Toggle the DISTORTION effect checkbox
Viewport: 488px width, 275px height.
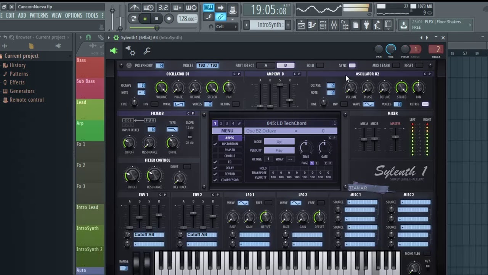coord(215,144)
